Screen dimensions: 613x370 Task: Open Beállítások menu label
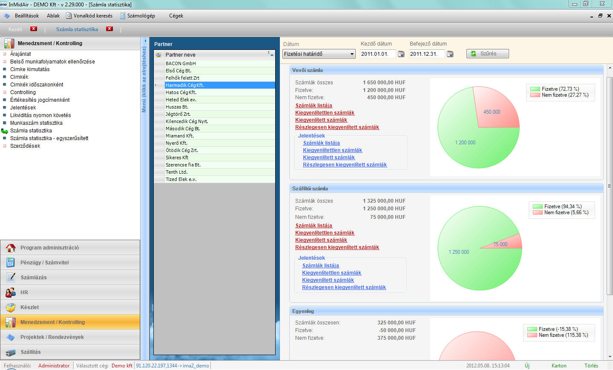27,16
